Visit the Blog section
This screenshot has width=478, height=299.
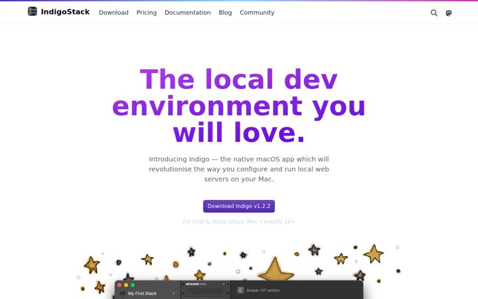(x=225, y=13)
